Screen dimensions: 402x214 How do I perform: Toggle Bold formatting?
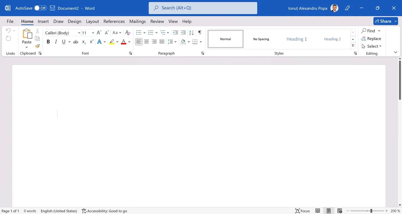(x=48, y=42)
